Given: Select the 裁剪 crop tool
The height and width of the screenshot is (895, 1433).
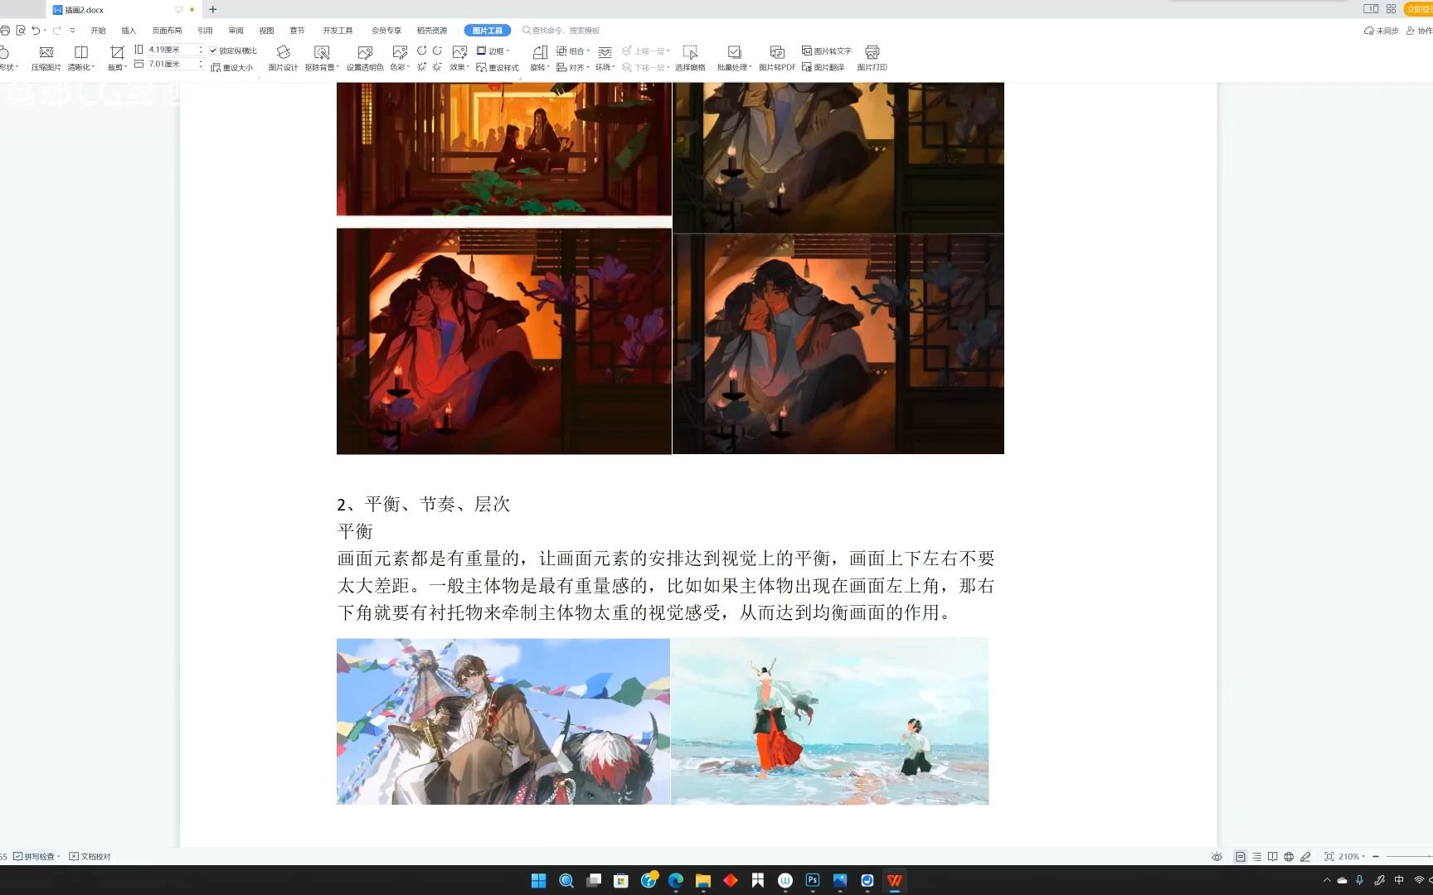Looking at the screenshot, I should (117, 58).
